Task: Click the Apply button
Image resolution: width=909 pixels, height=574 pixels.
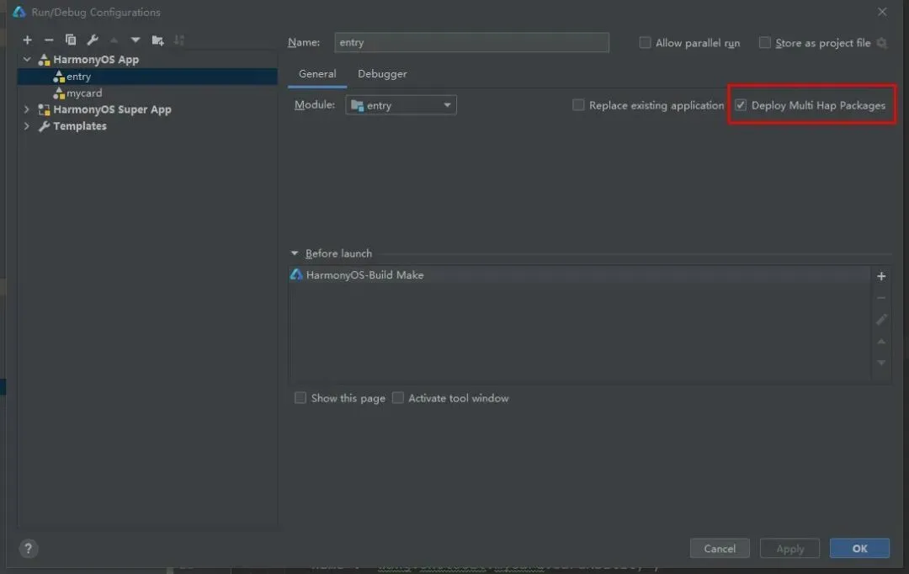Action: 789,549
